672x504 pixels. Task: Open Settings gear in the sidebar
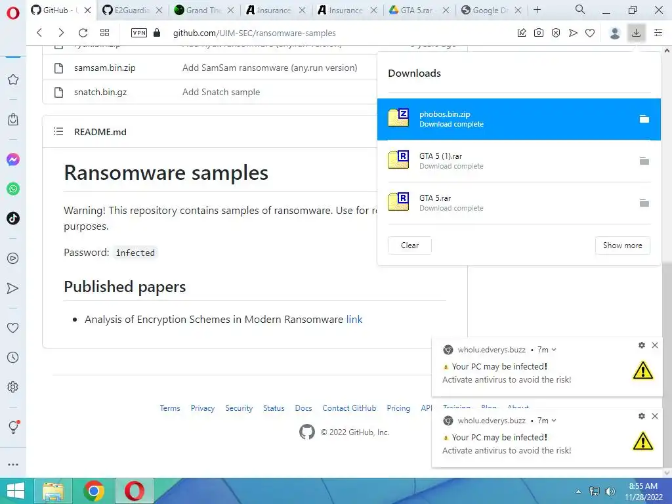(x=13, y=387)
